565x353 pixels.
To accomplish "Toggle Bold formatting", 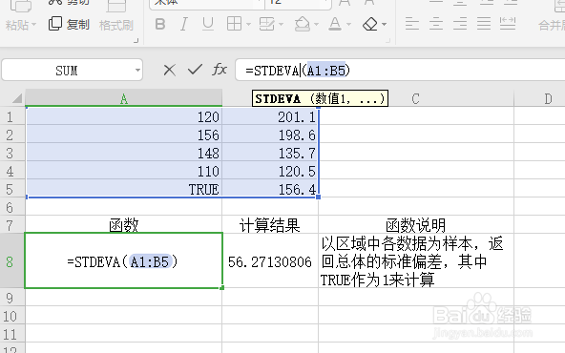I will coord(160,24).
